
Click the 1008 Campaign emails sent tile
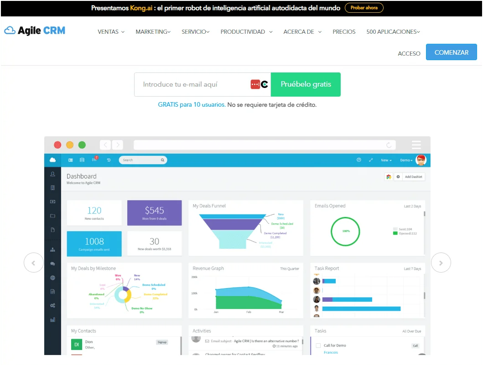94,244
